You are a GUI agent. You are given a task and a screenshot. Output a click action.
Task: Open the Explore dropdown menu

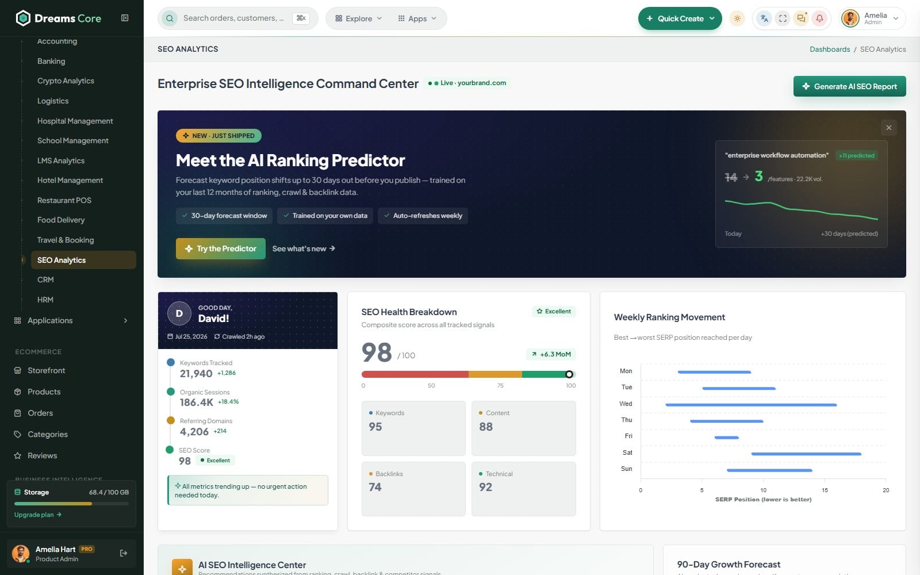[358, 18]
